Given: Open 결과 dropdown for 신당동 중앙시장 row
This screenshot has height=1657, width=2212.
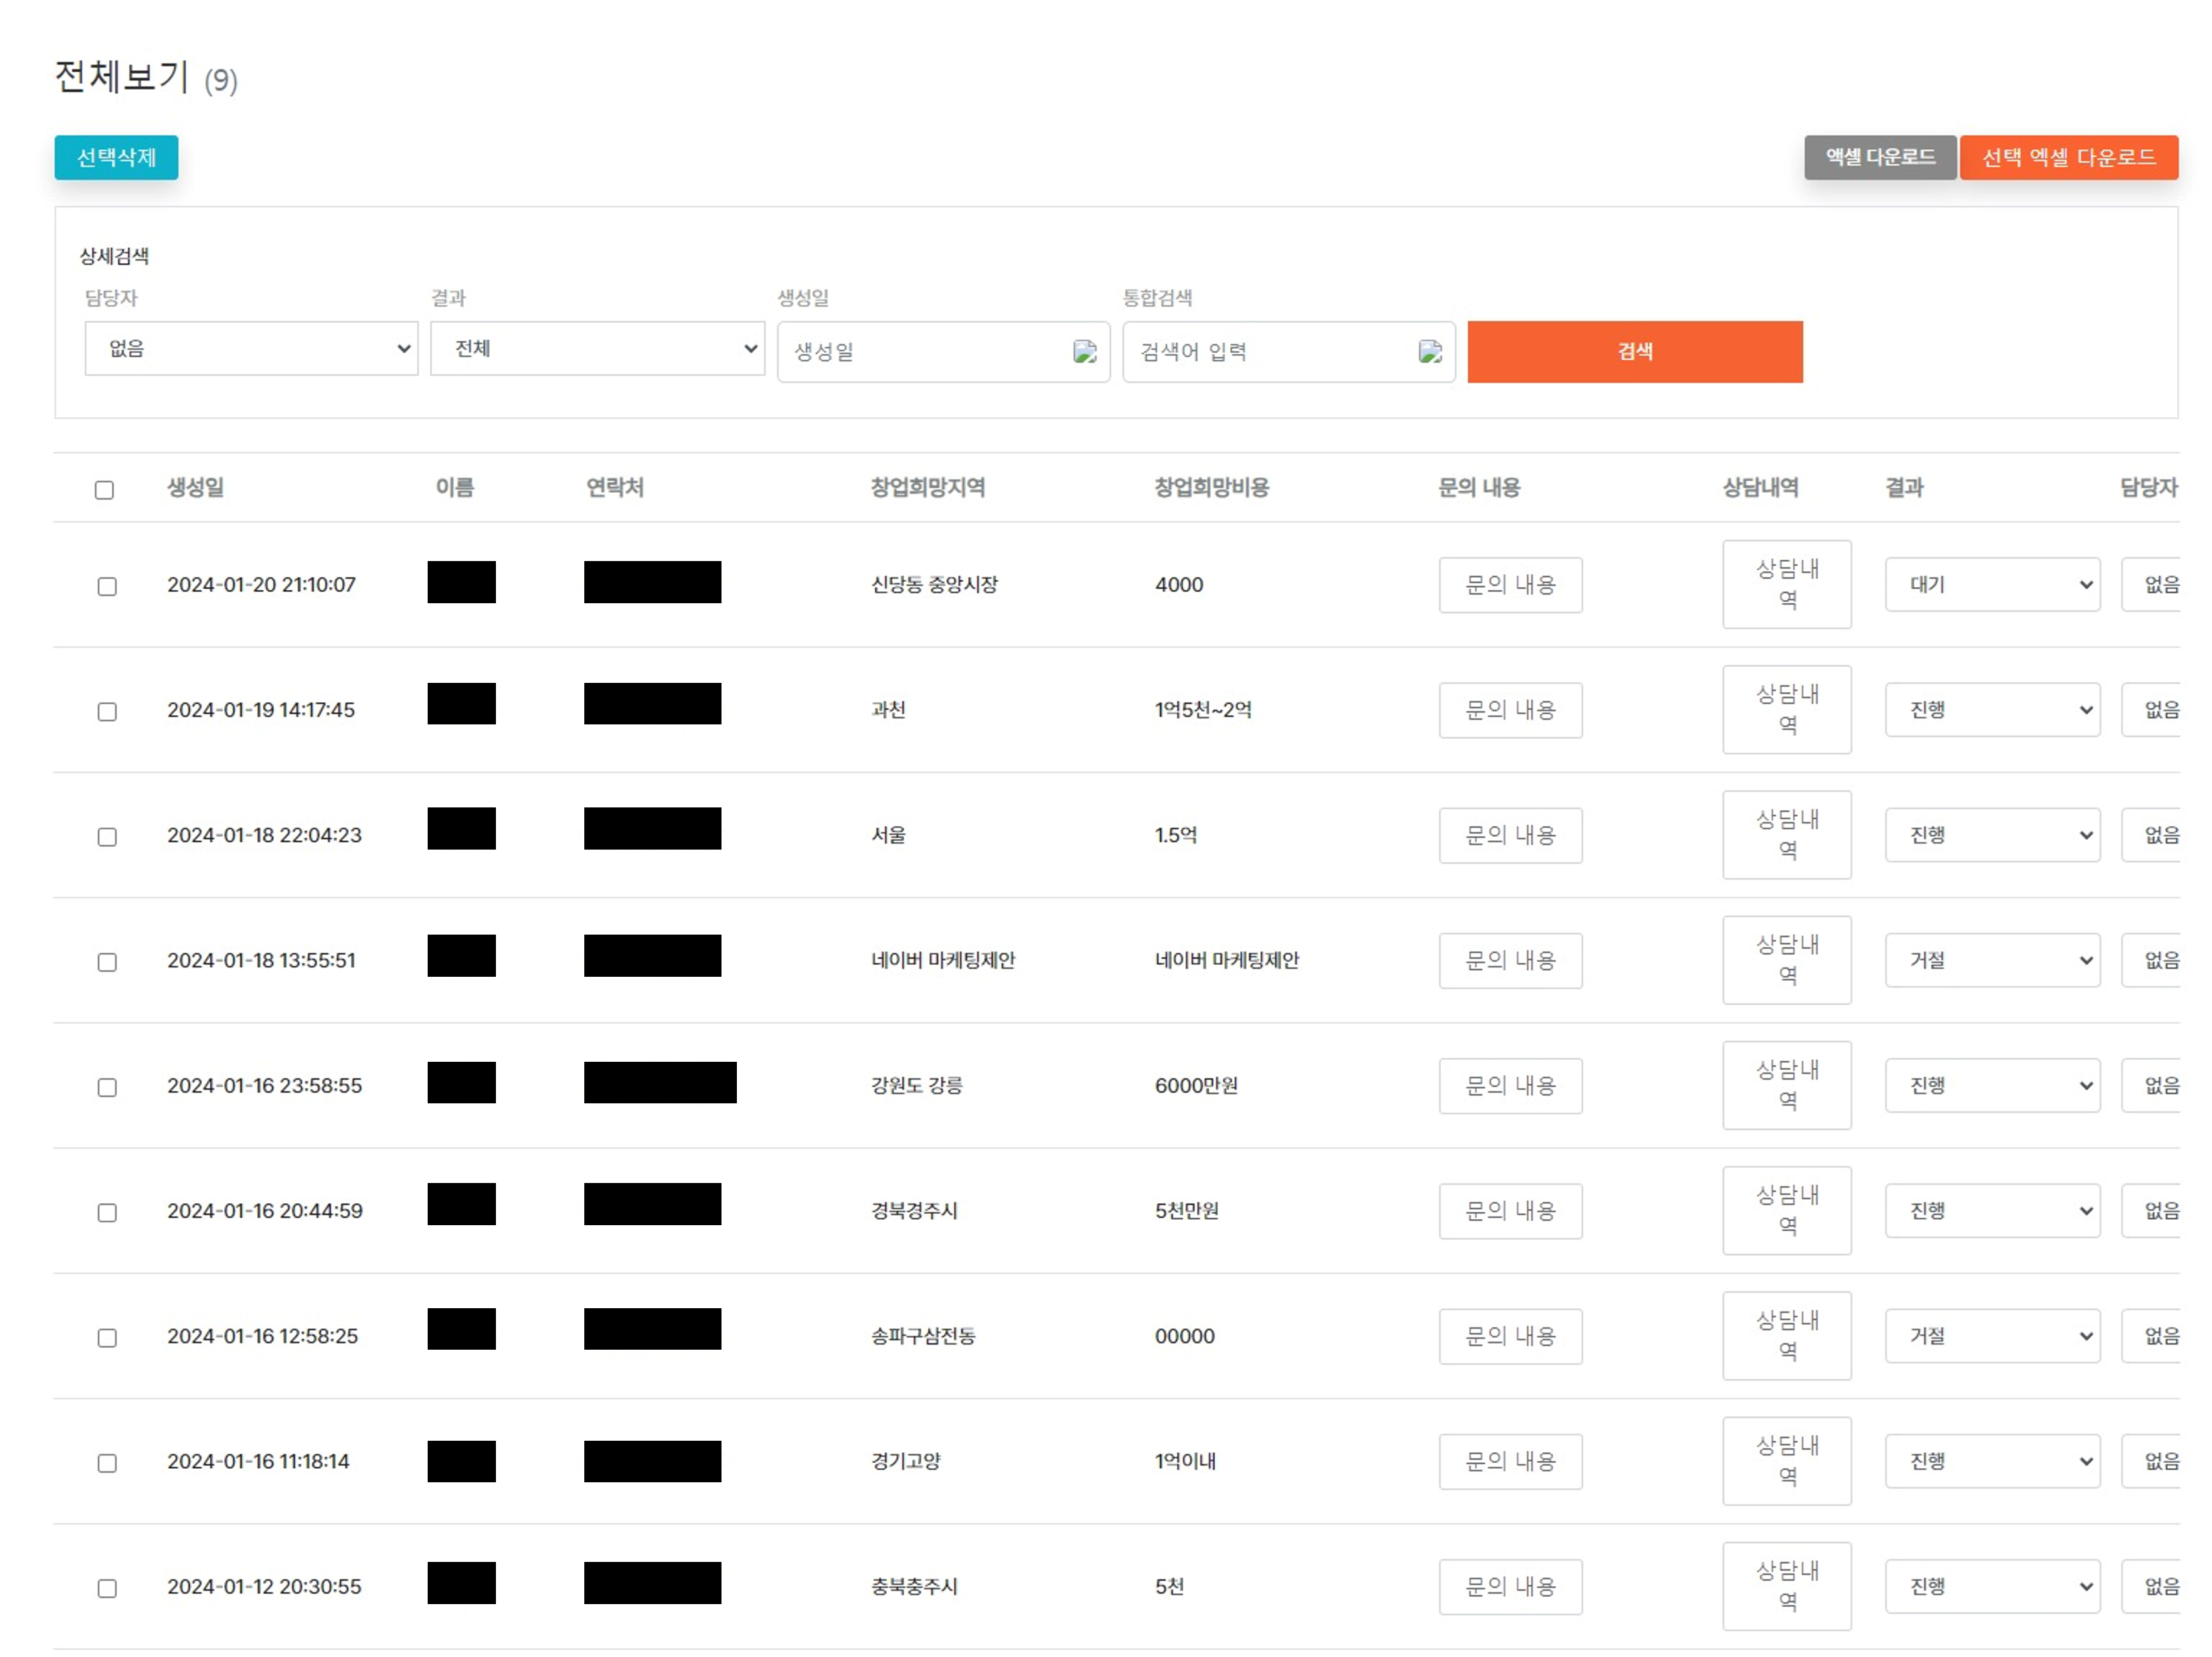Looking at the screenshot, I should click(1992, 584).
